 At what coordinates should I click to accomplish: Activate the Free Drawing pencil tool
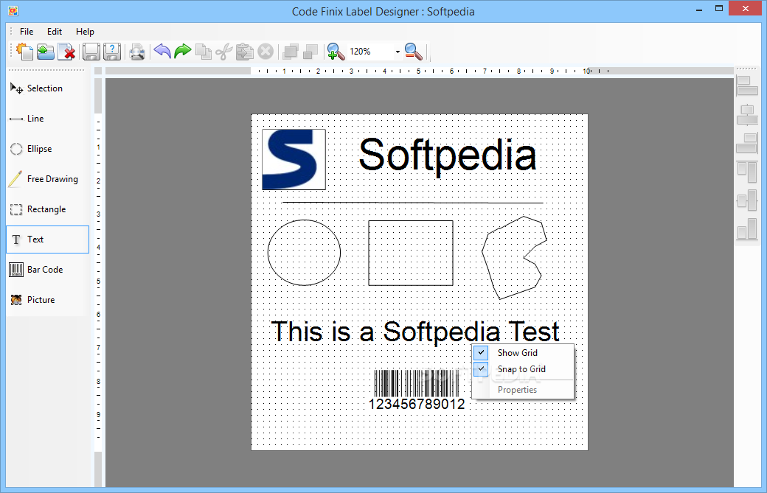pos(47,179)
